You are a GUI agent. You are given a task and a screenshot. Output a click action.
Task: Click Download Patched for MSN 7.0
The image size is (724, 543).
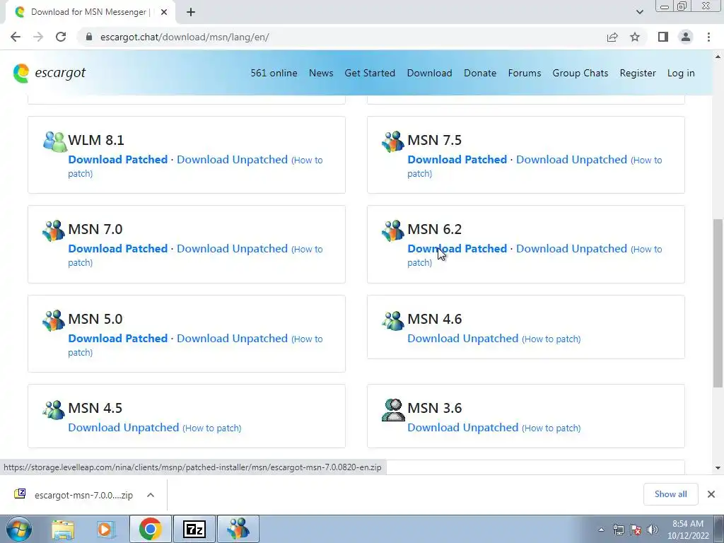(118, 249)
